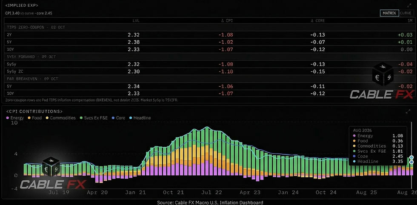Click the -0.15 delta core value

(x=319, y=71)
